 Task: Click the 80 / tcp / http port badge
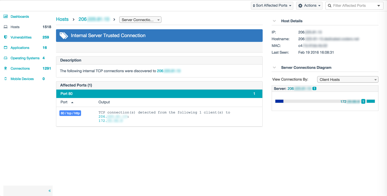pos(70,113)
